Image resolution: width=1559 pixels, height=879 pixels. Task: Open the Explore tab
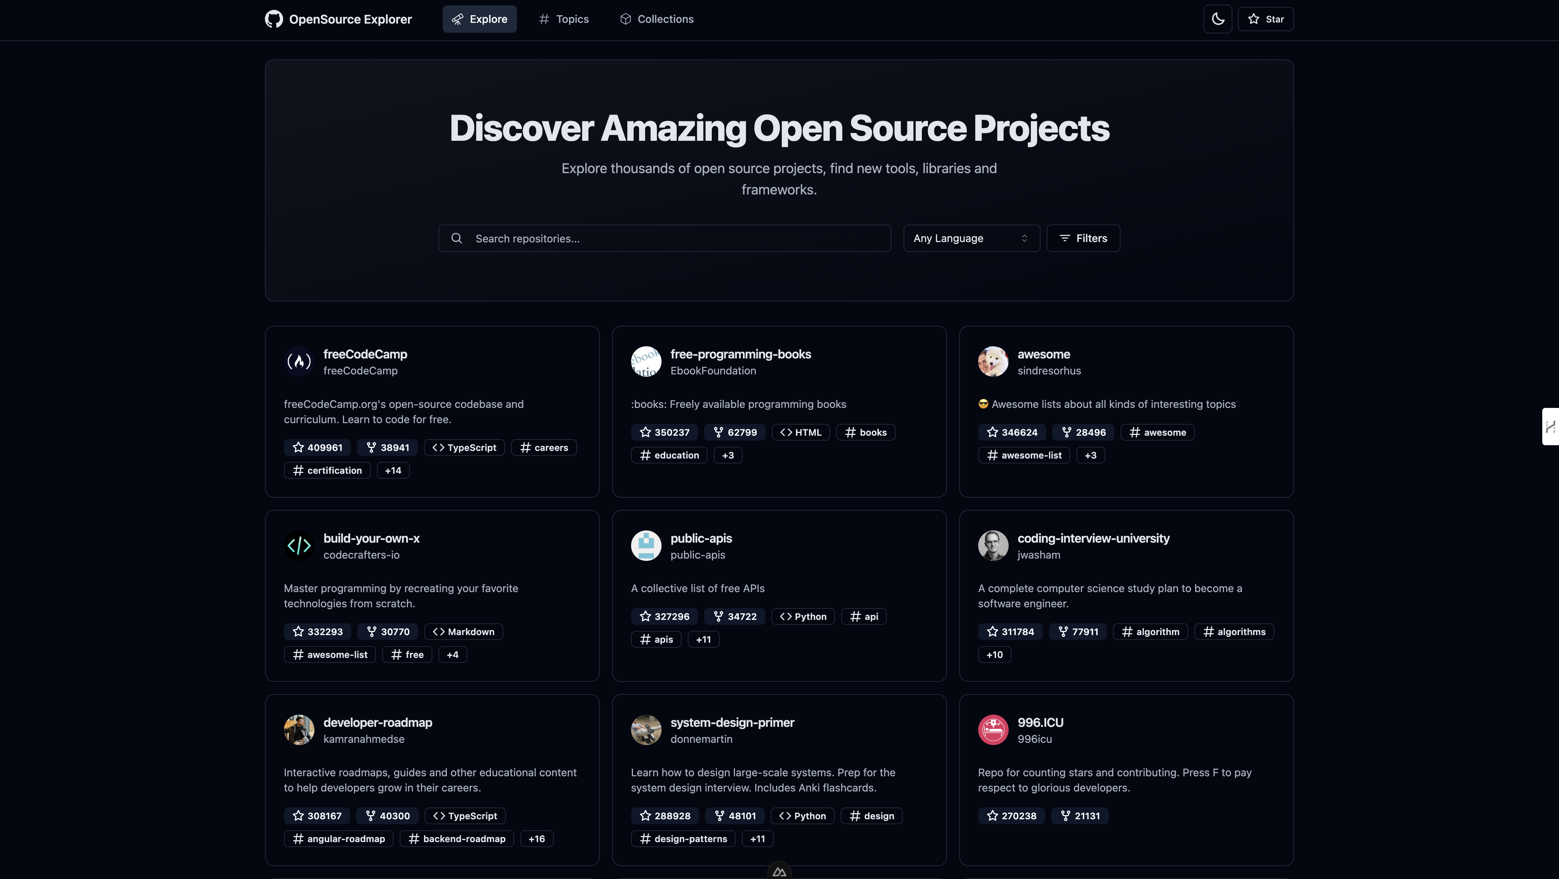pos(479,19)
